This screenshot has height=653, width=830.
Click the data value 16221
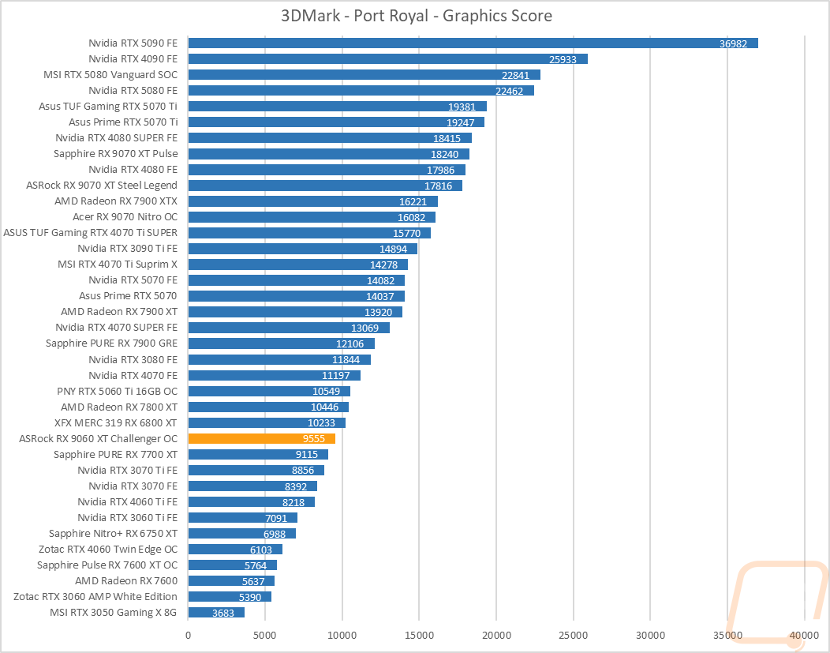point(413,202)
